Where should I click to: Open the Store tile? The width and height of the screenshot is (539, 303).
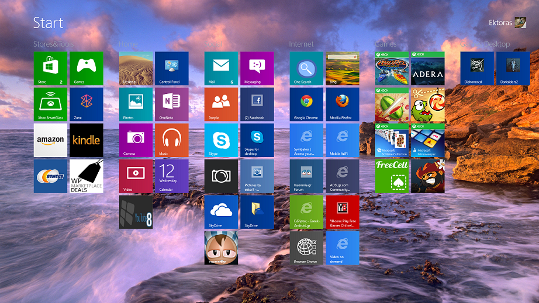(x=50, y=68)
